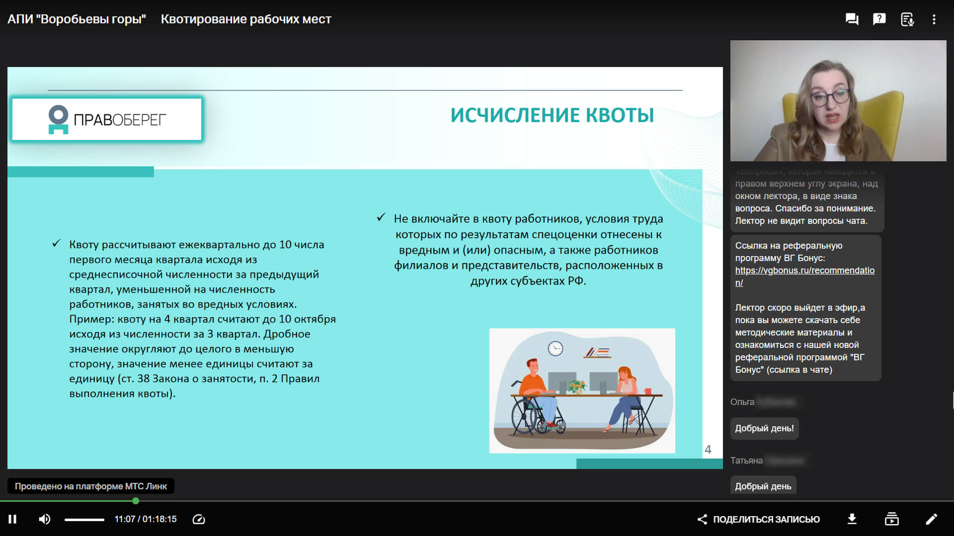Open the three-dot more options menu
Viewport: 954px width, 536px height.
tap(934, 19)
